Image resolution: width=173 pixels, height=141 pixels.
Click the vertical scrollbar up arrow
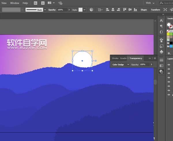coord(155,21)
